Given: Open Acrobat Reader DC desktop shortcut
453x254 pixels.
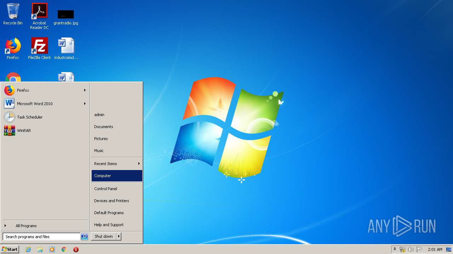Looking at the screenshot, I should [x=39, y=16].
